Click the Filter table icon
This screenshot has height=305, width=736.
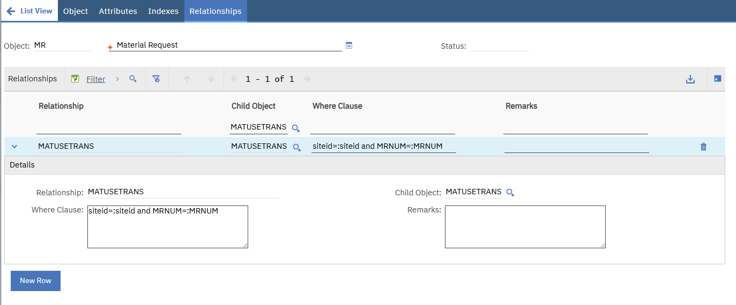coord(76,79)
